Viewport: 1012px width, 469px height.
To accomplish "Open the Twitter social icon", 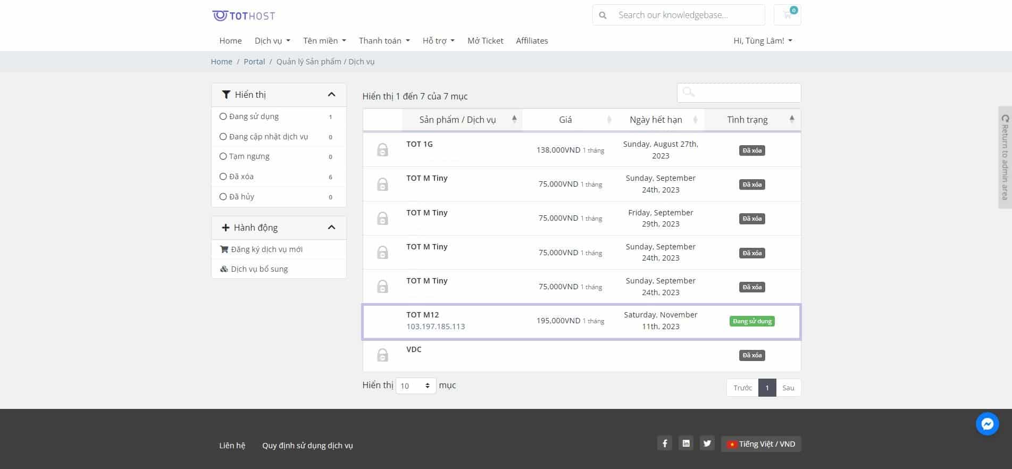I will pos(707,443).
